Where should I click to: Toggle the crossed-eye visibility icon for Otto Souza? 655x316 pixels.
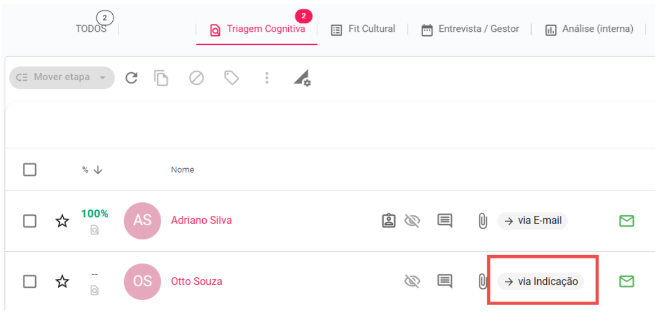point(412,281)
